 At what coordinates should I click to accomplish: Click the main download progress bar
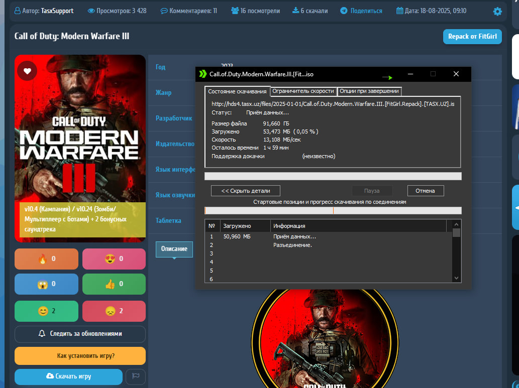pos(333,176)
